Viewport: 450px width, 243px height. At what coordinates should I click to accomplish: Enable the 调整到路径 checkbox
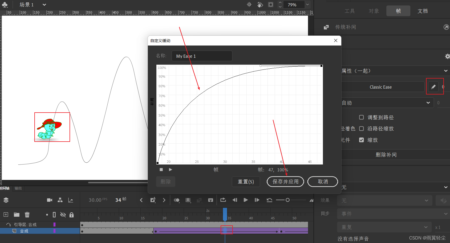coord(362,117)
